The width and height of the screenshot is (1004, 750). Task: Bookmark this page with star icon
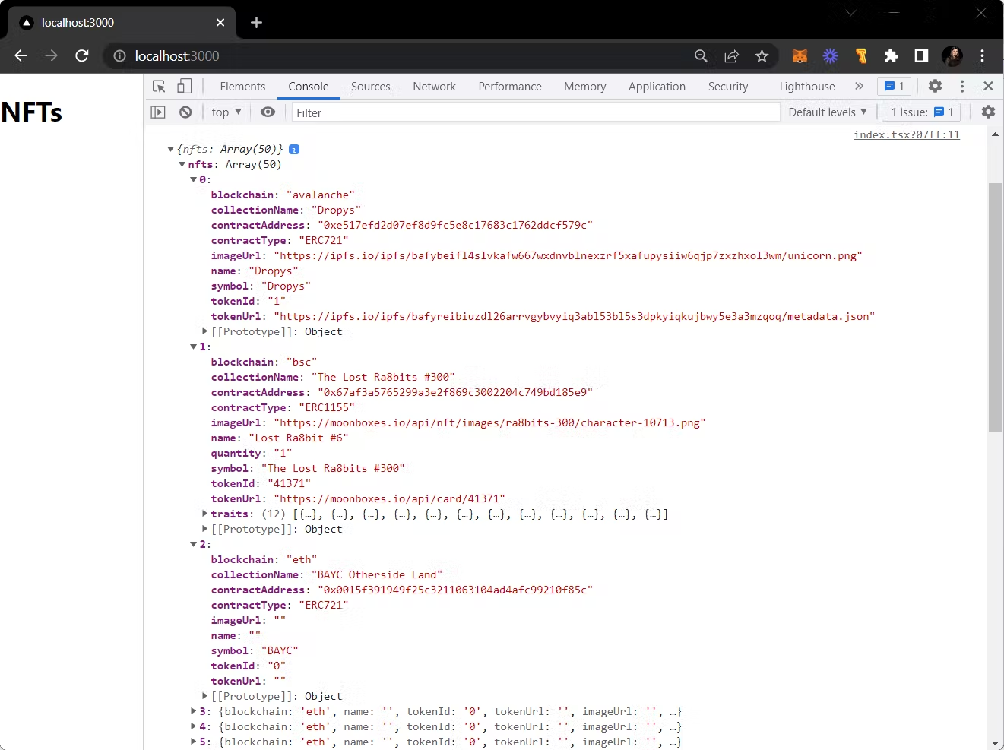coord(762,56)
